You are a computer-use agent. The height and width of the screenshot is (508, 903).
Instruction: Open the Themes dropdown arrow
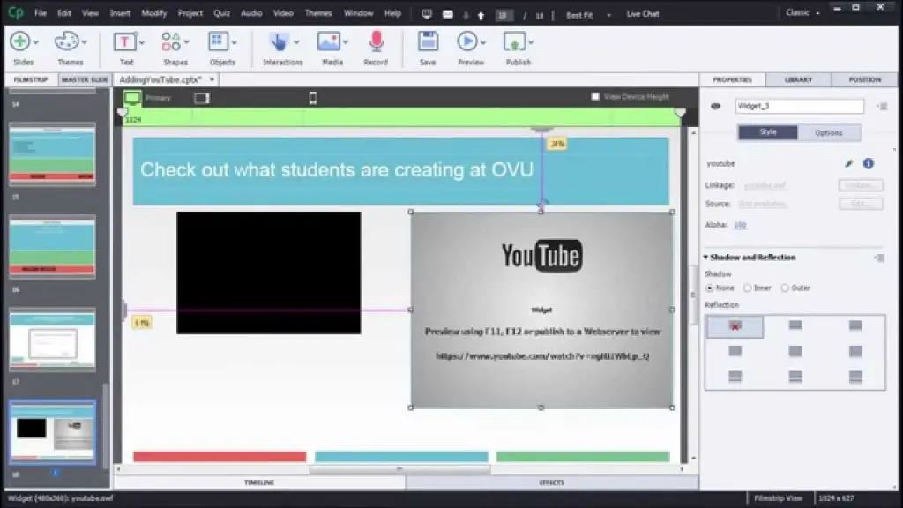tap(84, 42)
